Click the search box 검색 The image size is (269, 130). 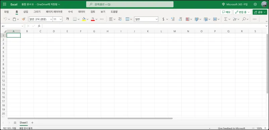tap(130, 4)
